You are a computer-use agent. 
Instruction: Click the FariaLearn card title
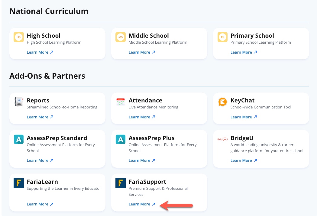point(42,182)
